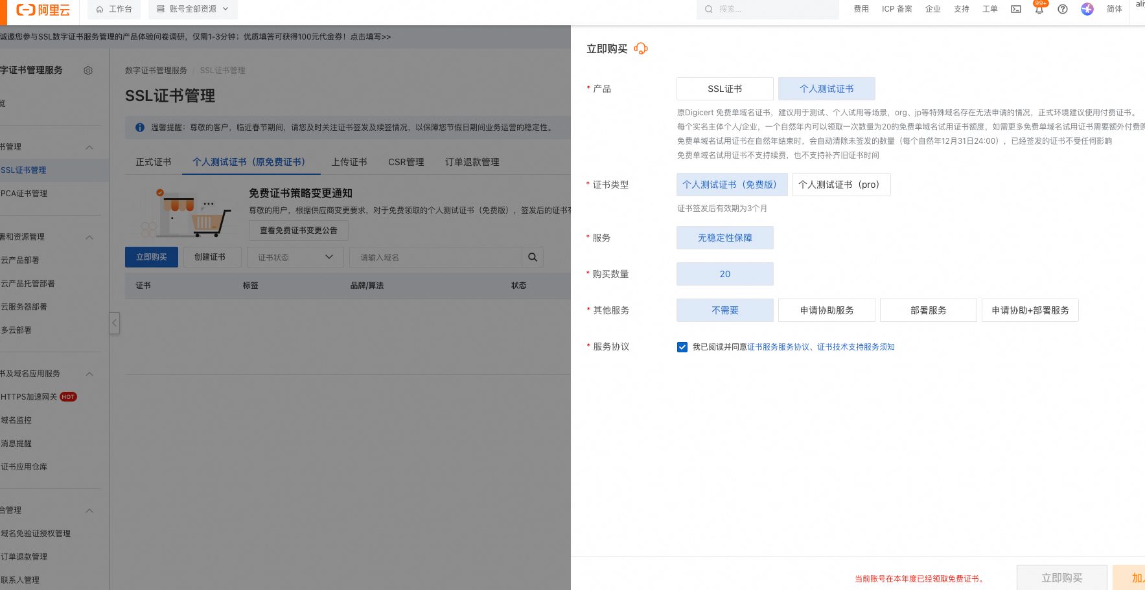This screenshot has width=1145, height=590.
Task: Choose 个人测试证书（pro） certificate type
Action: pos(842,185)
